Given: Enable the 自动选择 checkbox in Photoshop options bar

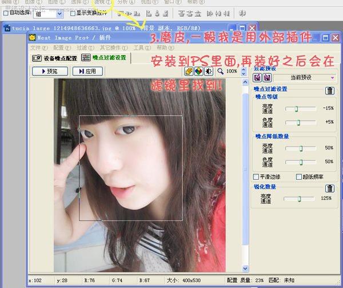Looking at the screenshot, I should tap(6, 13).
